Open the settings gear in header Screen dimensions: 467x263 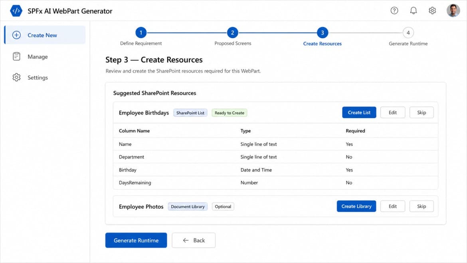(432, 11)
